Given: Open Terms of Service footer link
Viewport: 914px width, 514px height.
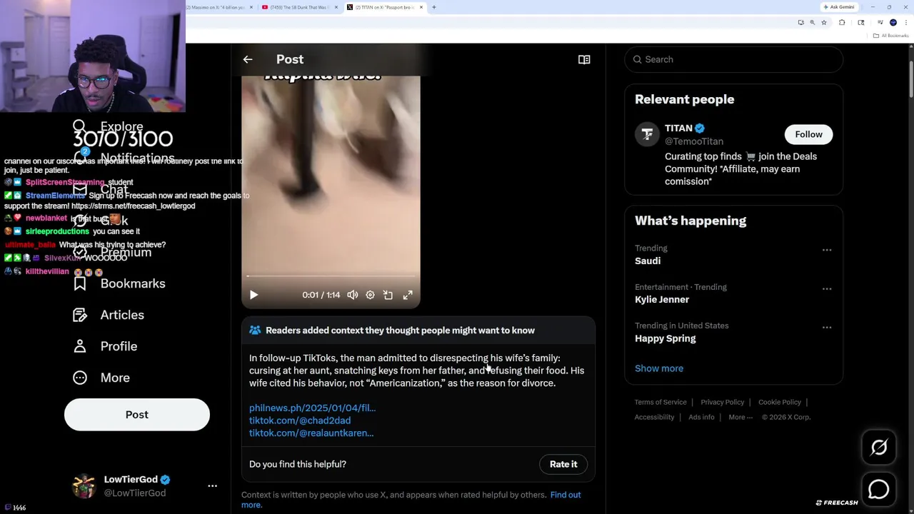Looking at the screenshot, I should coord(661,402).
